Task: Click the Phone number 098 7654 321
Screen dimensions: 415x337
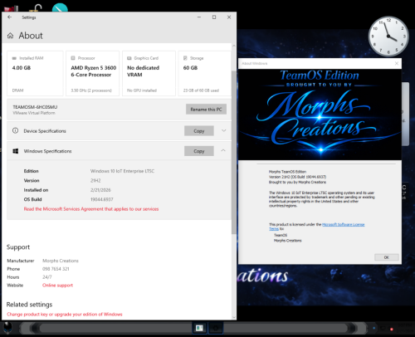Action: [x=56, y=269]
